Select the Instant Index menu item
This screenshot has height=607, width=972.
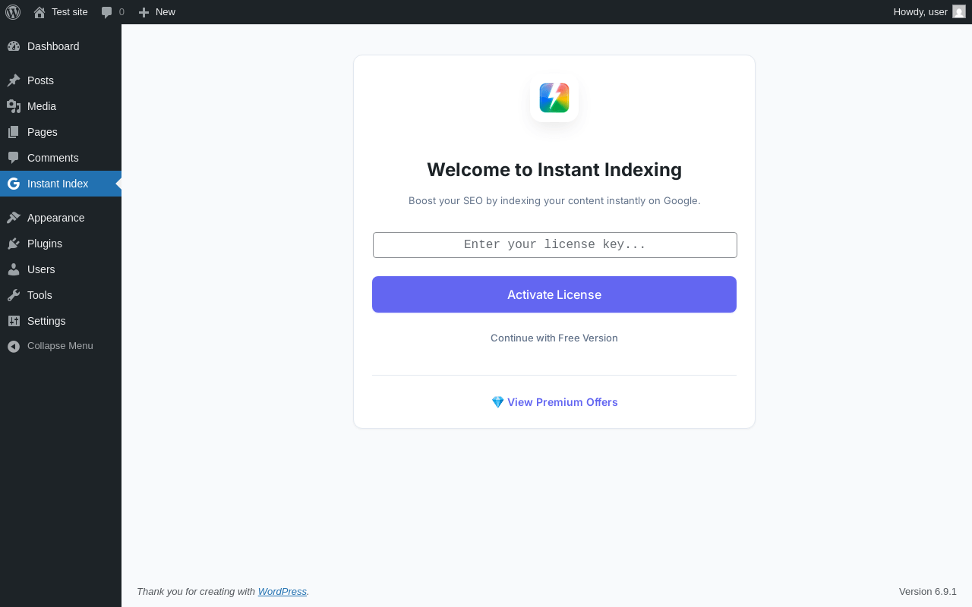[61, 184]
